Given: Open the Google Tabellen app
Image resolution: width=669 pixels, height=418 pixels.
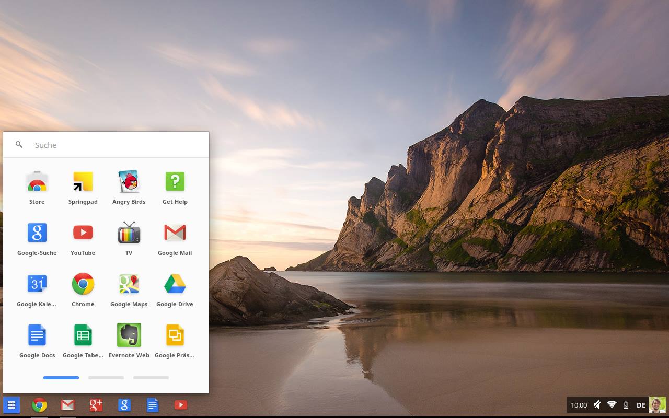Looking at the screenshot, I should (x=83, y=335).
